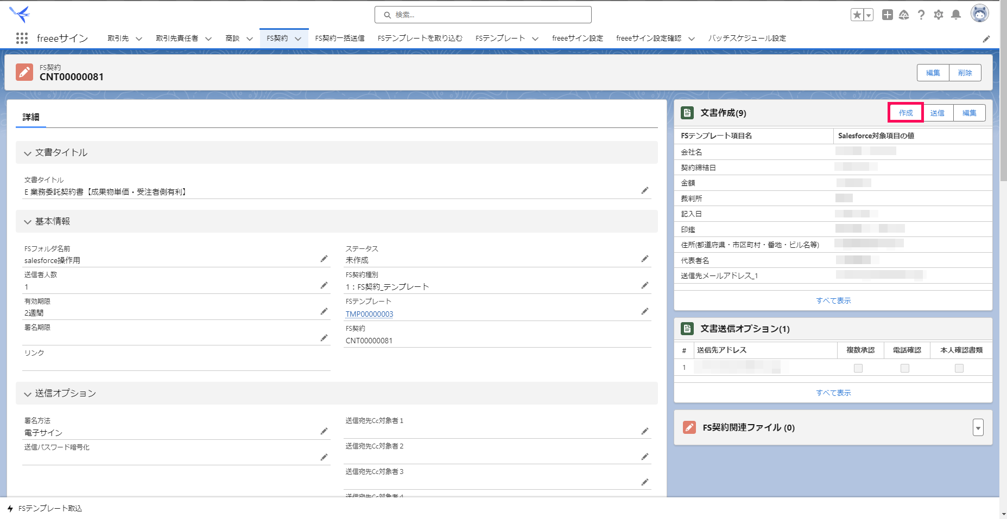1007x519 pixels.
Task: Edit 送信パスワード暗号化 field pencil
Action: click(324, 457)
